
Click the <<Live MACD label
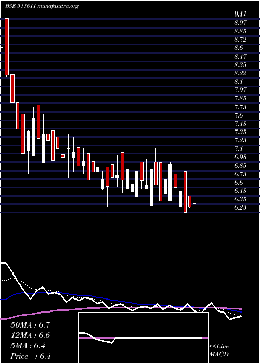[219, 350]
